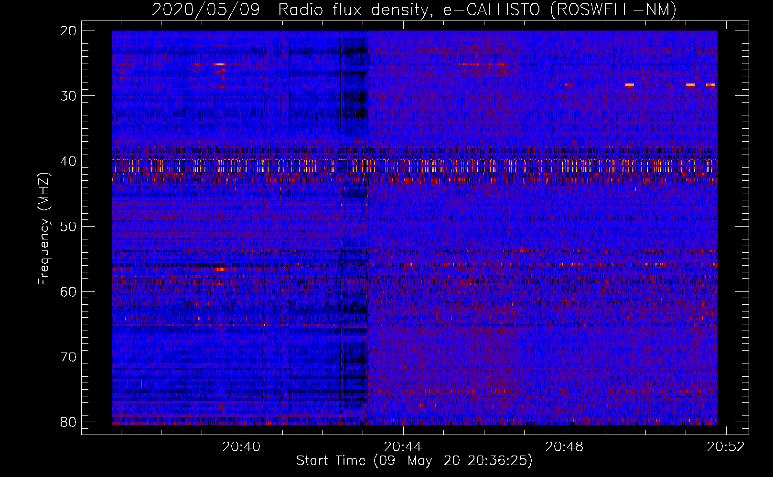Select the 50 MHz frequency tick label
Image resolution: width=773 pixels, height=477 pixels.
coord(69,227)
